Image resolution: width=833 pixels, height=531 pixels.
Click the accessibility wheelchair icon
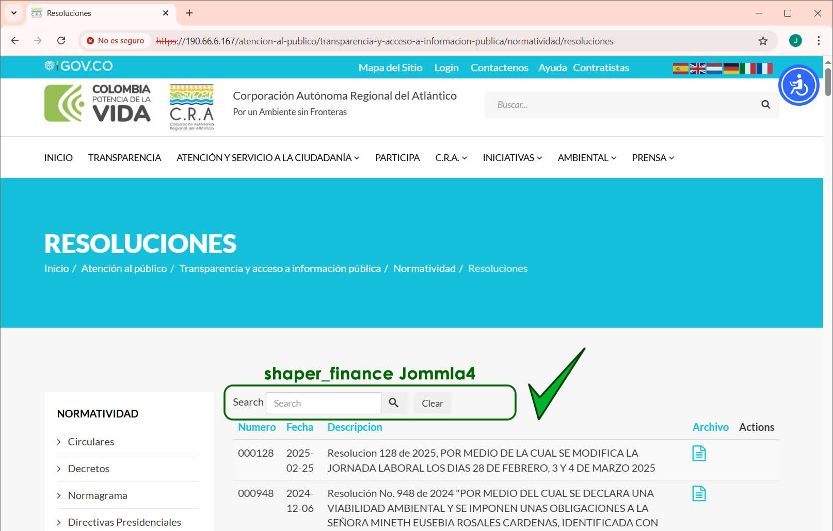(x=798, y=85)
